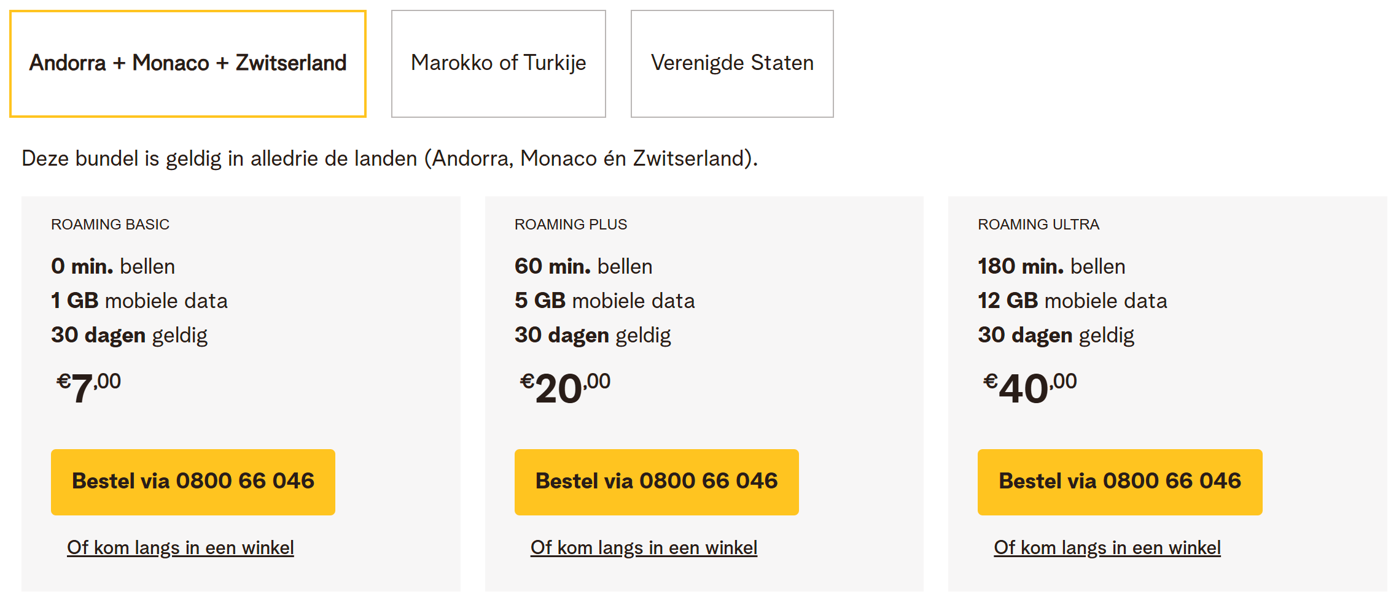
Task: Click the €20,00 price in Roaming Plus
Action: point(565,388)
